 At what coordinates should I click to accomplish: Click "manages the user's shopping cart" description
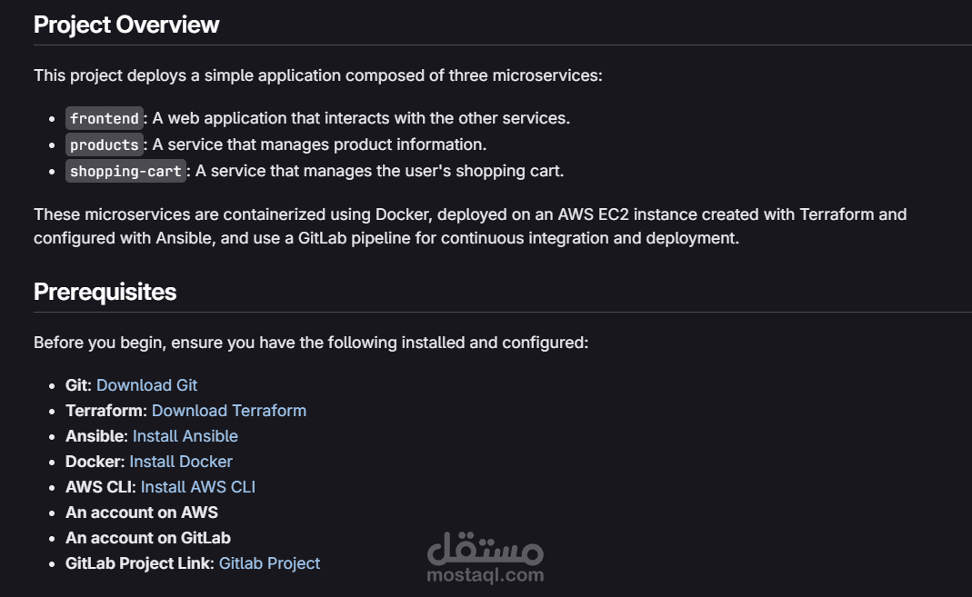[x=379, y=171]
